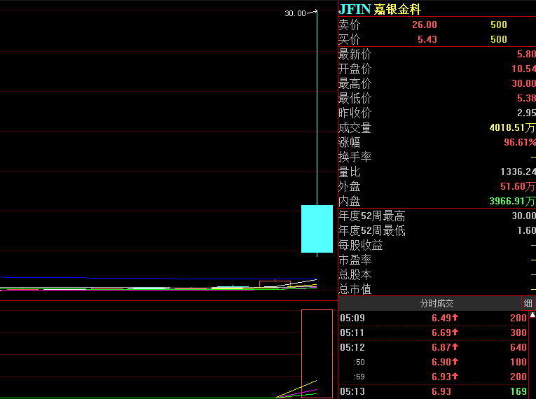The image size is (536, 399).
Task: Click the 成交量 4018.51万 value
Action: pyautogui.click(x=512, y=128)
